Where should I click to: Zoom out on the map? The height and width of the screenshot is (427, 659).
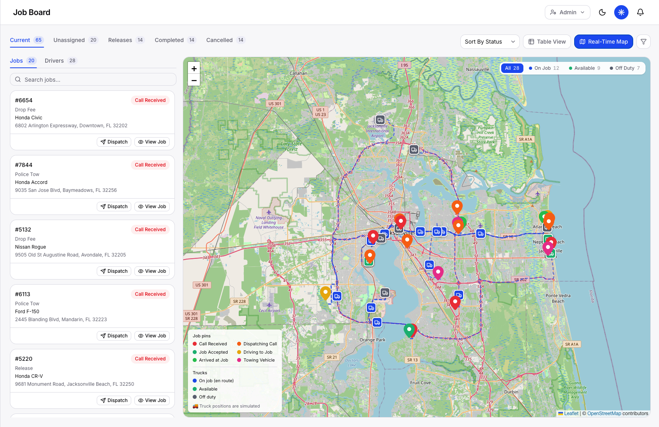(x=194, y=80)
